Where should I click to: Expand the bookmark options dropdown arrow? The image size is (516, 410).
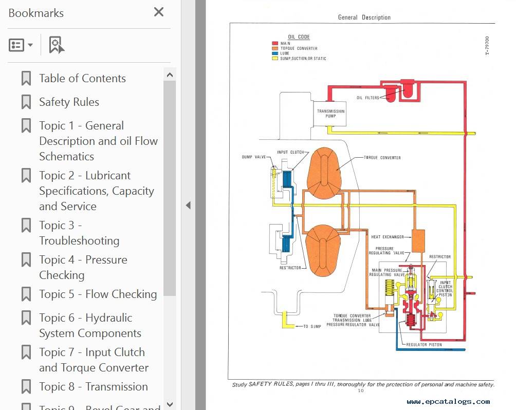coord(30,45)
